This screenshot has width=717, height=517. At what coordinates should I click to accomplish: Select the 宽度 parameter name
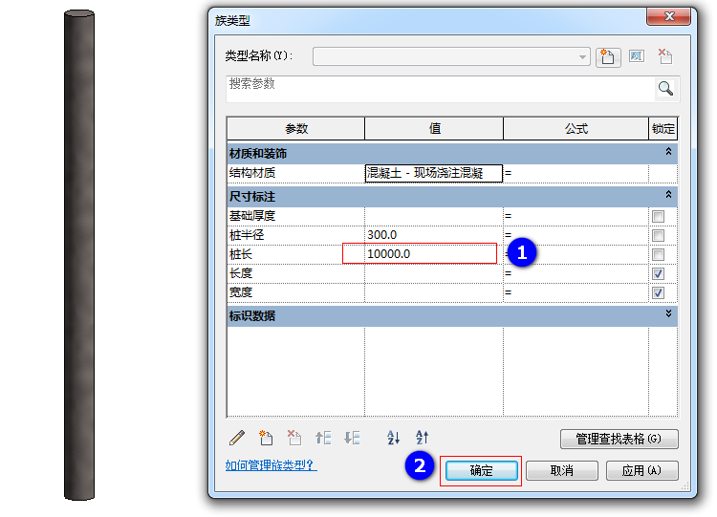pyautogui.click(x=241, y=292)
